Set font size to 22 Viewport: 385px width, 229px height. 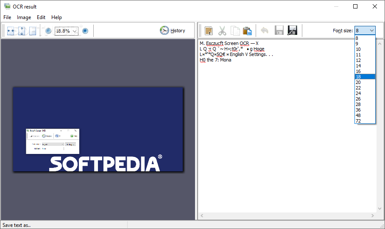coord(365,88)
